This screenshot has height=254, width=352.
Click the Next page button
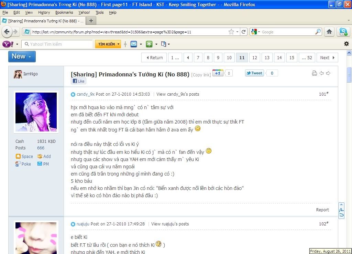click(x=327, y=57)
